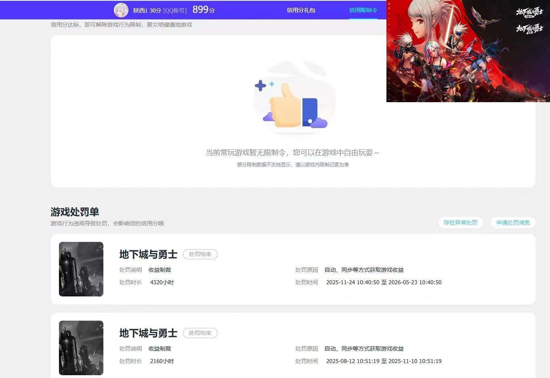550x378 pixels.
Task: Click 地下城与勇士 title in the 2160小时 card
Action: [x=148, y=333]
